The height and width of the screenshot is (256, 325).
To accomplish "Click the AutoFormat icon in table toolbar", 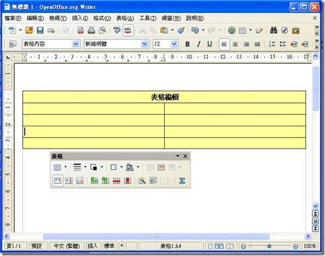I will (x=142, y=181).
